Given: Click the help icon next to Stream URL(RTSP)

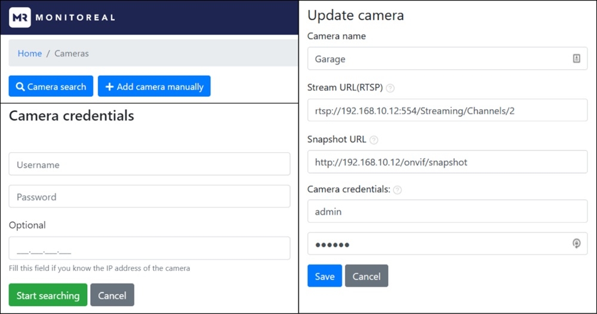Looking at the screenshot, I should (390, 88).
